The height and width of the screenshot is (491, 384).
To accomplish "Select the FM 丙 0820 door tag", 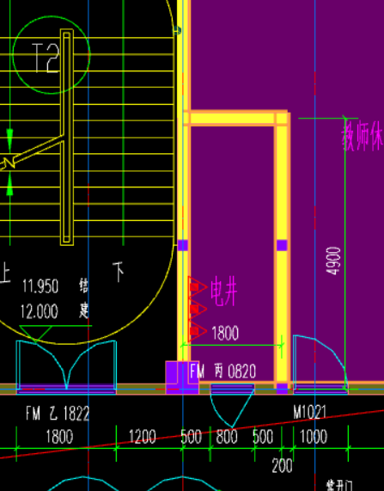I will [x=222, y=371].
